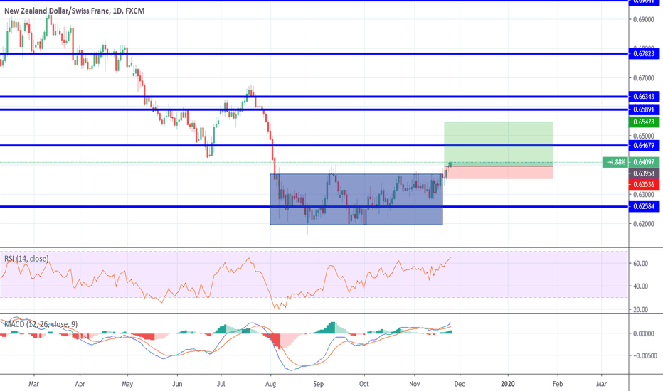Select the 0.64679 resistance price tag
663x391 pixels.
[644, 145]
